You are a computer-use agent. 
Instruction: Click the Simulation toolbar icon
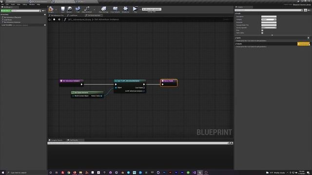(126, 9)
